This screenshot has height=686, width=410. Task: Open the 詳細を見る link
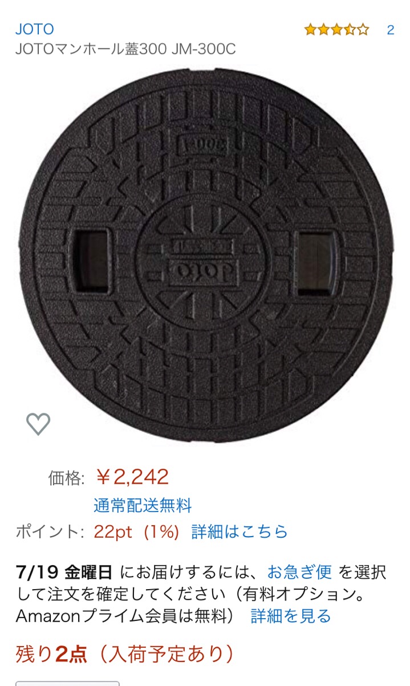tap(291, 616)
